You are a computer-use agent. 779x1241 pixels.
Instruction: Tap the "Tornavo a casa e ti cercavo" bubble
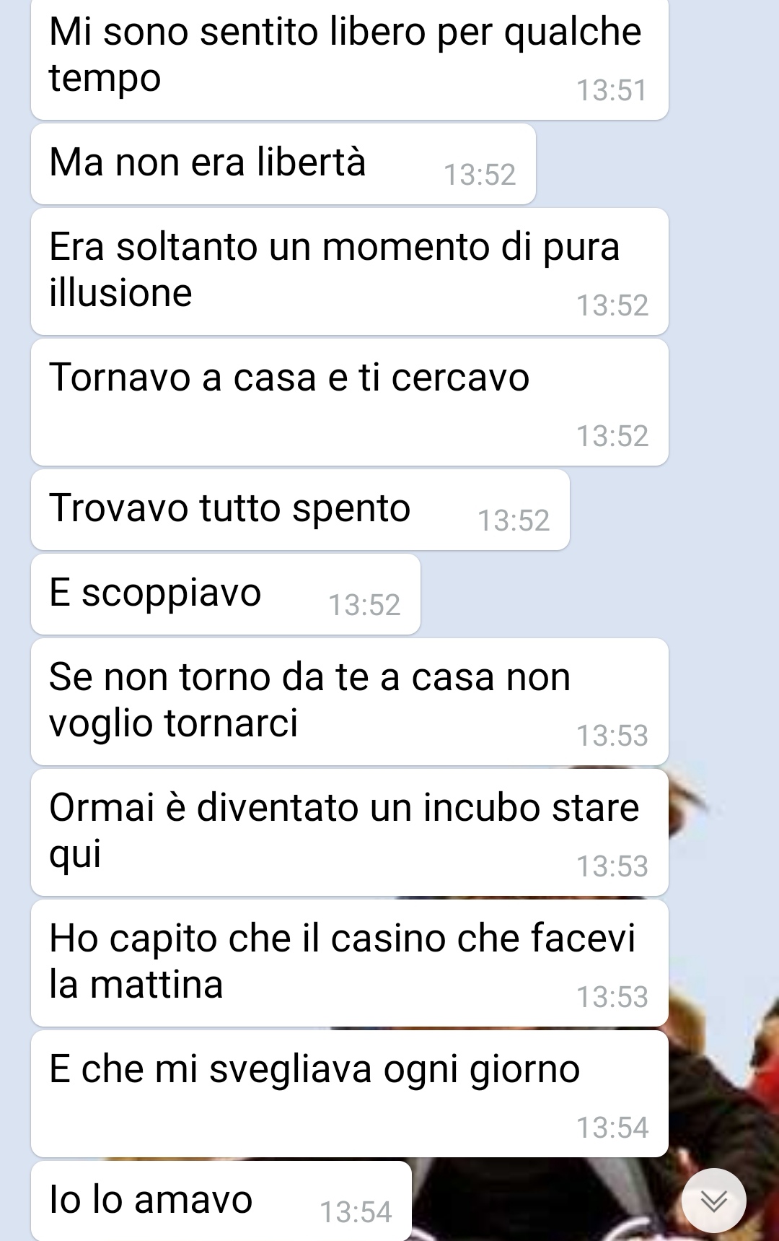tap(350, 402)
